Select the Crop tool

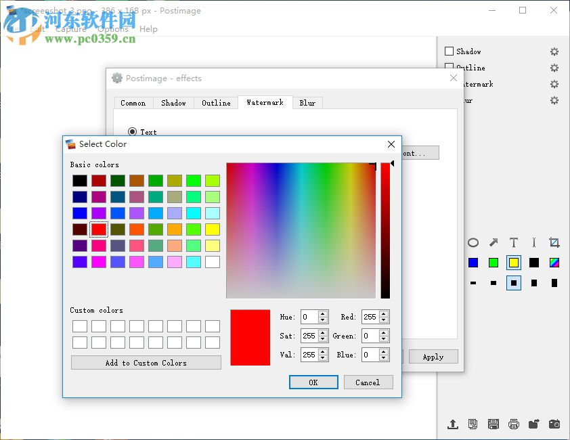point(554,241)
